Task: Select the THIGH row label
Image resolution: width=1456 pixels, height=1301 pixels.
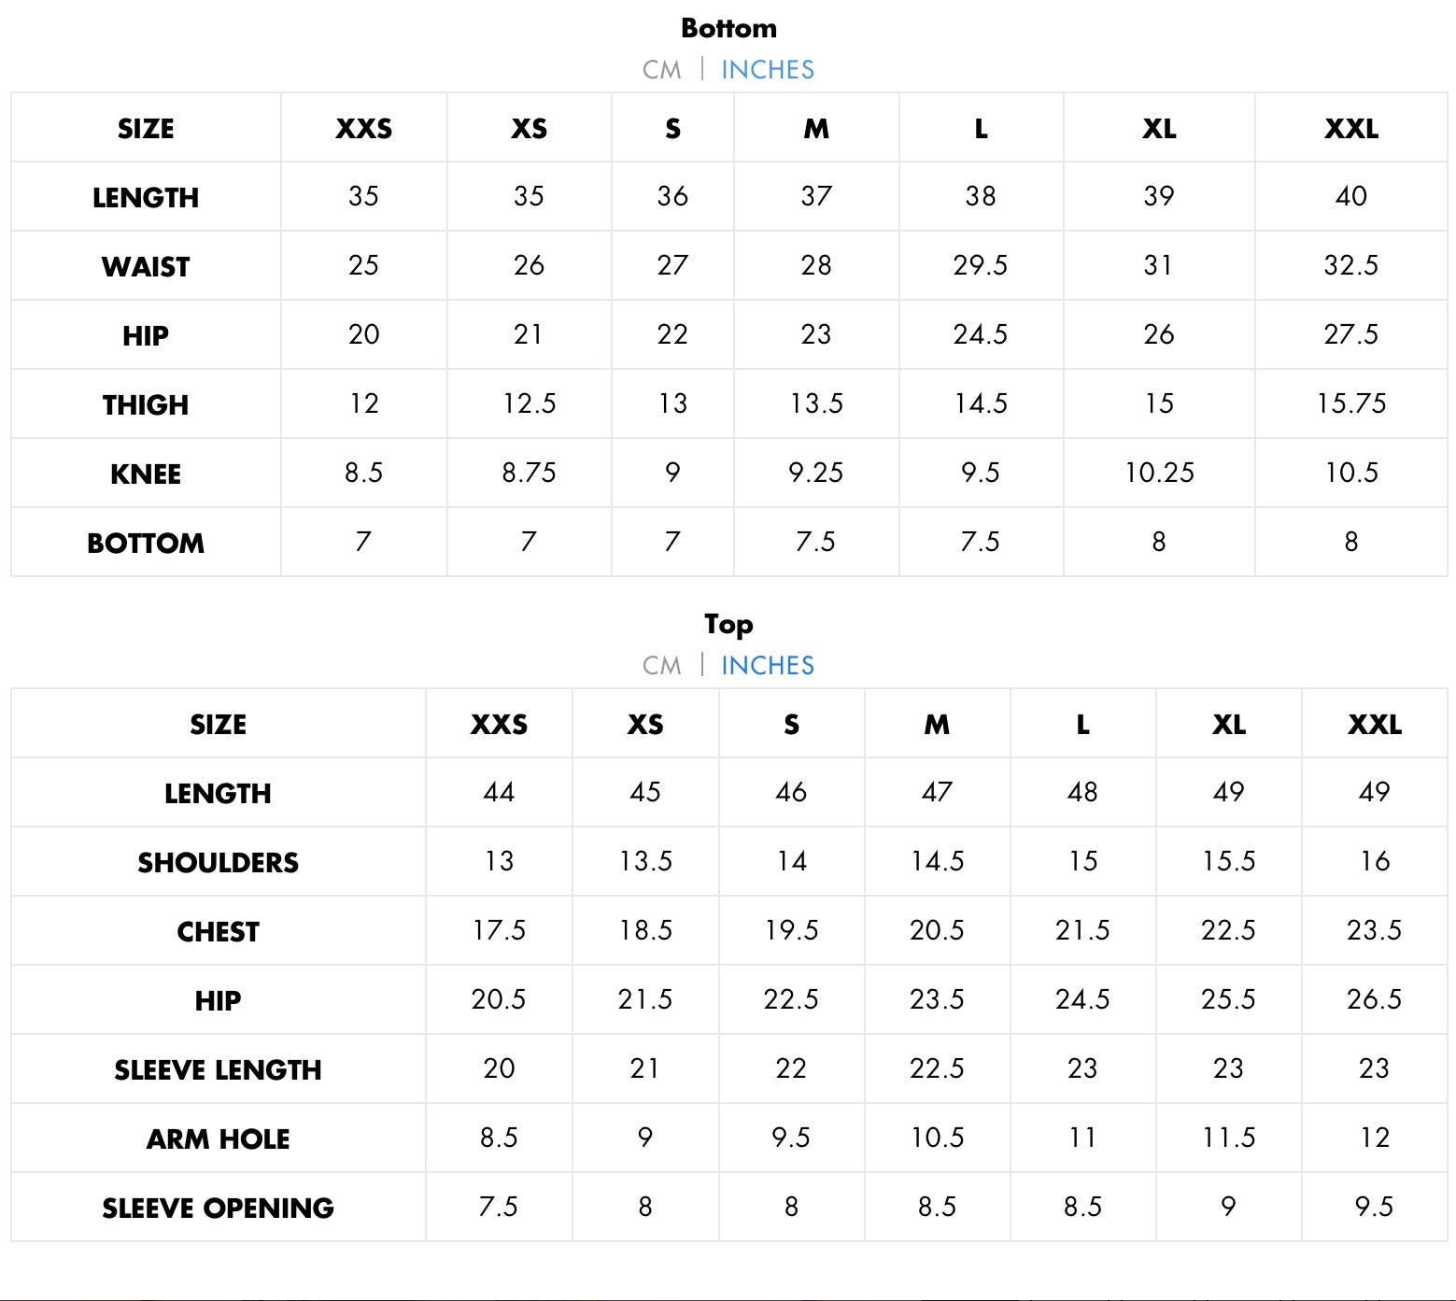Action: pos(146,405)
